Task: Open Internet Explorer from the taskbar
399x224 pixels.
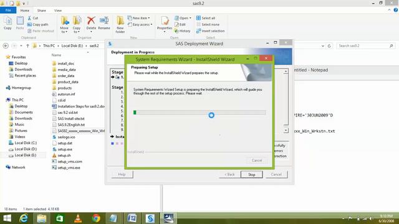Action: pos(24,218)
